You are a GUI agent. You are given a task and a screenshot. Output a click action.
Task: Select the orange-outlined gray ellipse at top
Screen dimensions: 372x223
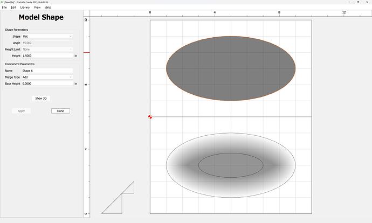(231, 68)
